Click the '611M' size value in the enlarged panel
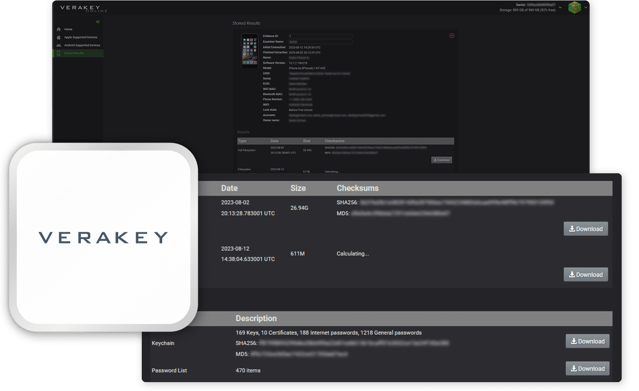Image resolution: width=639 pixels, height=391 pixels. click(297, 254)
